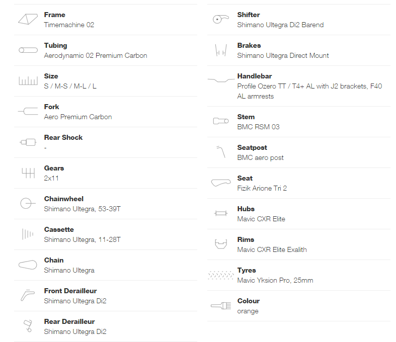Click the Rear Shock icon
This screenshot has width=396, height=342.
(x=28, y=142)
